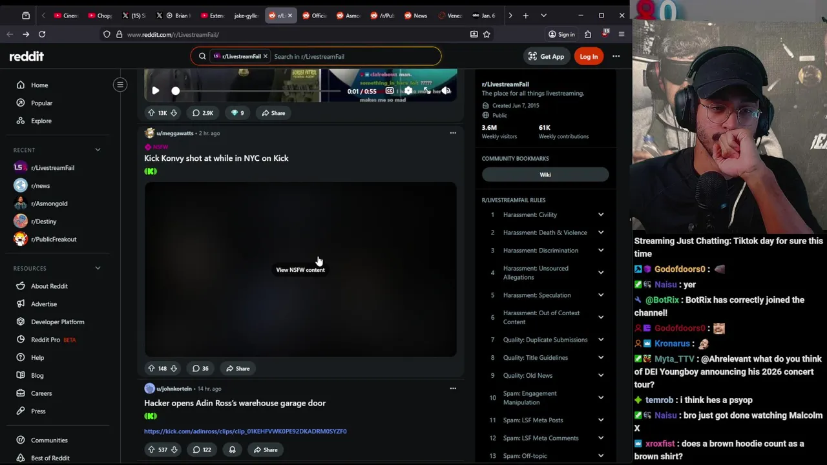The image size is (827, 465).
Task: Open the header three-dot more menu
Action: [x=616, y=57]
